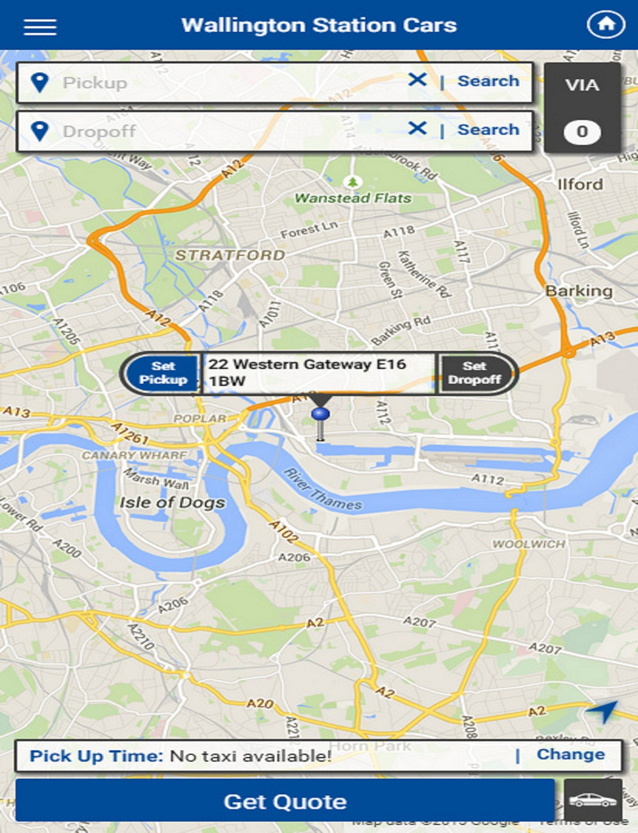Clear the Dropoff field with X
This screenshot has width=638, height=833.
click(x=417, y=129)
